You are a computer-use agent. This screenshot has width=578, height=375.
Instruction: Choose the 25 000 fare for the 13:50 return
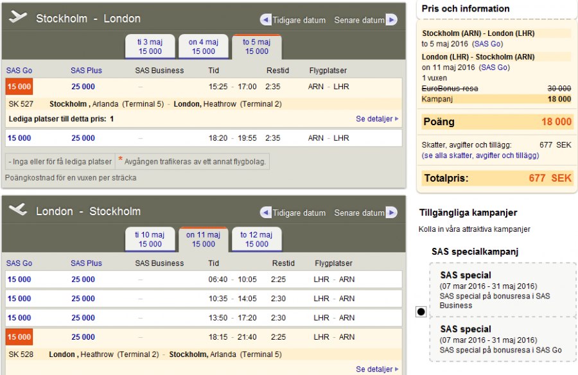tap(83, 318)
